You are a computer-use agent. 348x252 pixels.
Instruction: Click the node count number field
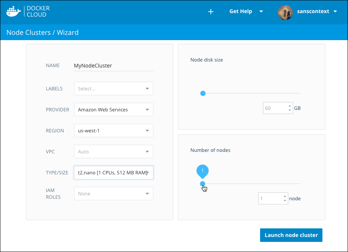[270, 199]
